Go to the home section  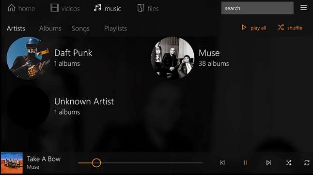pyautogui.click(x=21, y=8)
